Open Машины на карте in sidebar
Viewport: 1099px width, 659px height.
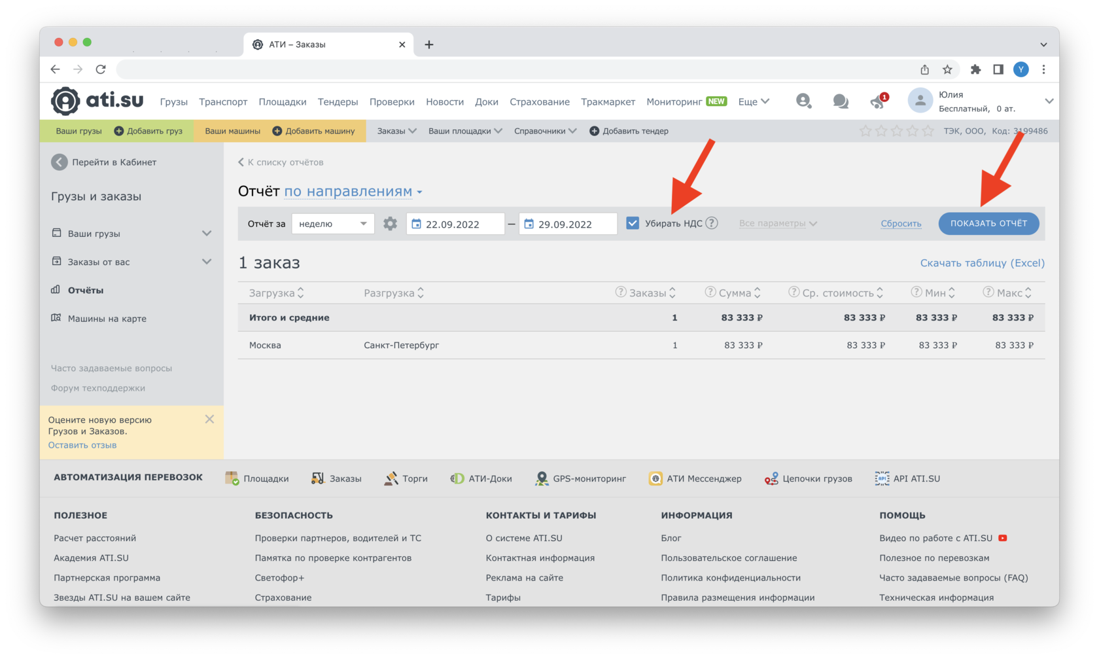99,319
